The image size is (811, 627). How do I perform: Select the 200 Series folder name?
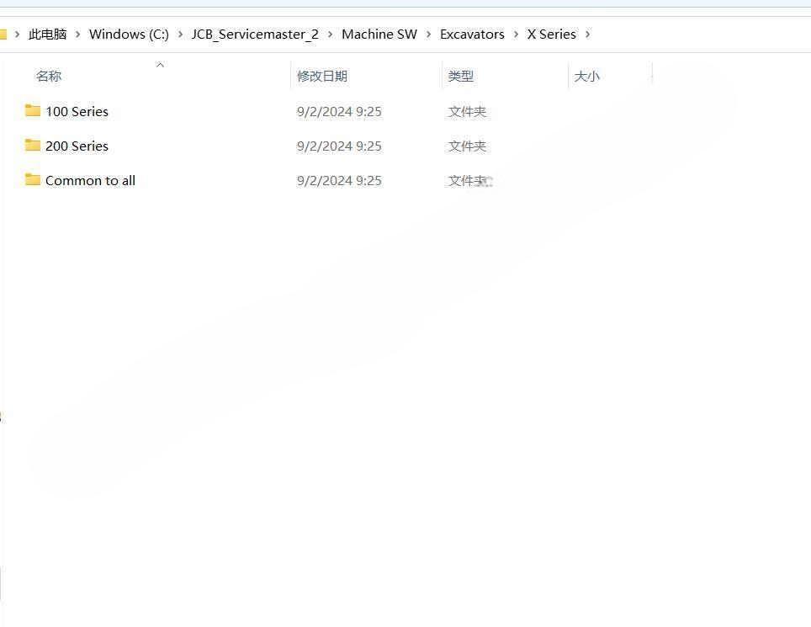(x=77, y=146)
